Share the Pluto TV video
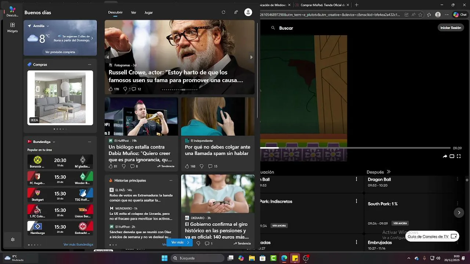470x264 pixels. (x=445, y=156)
